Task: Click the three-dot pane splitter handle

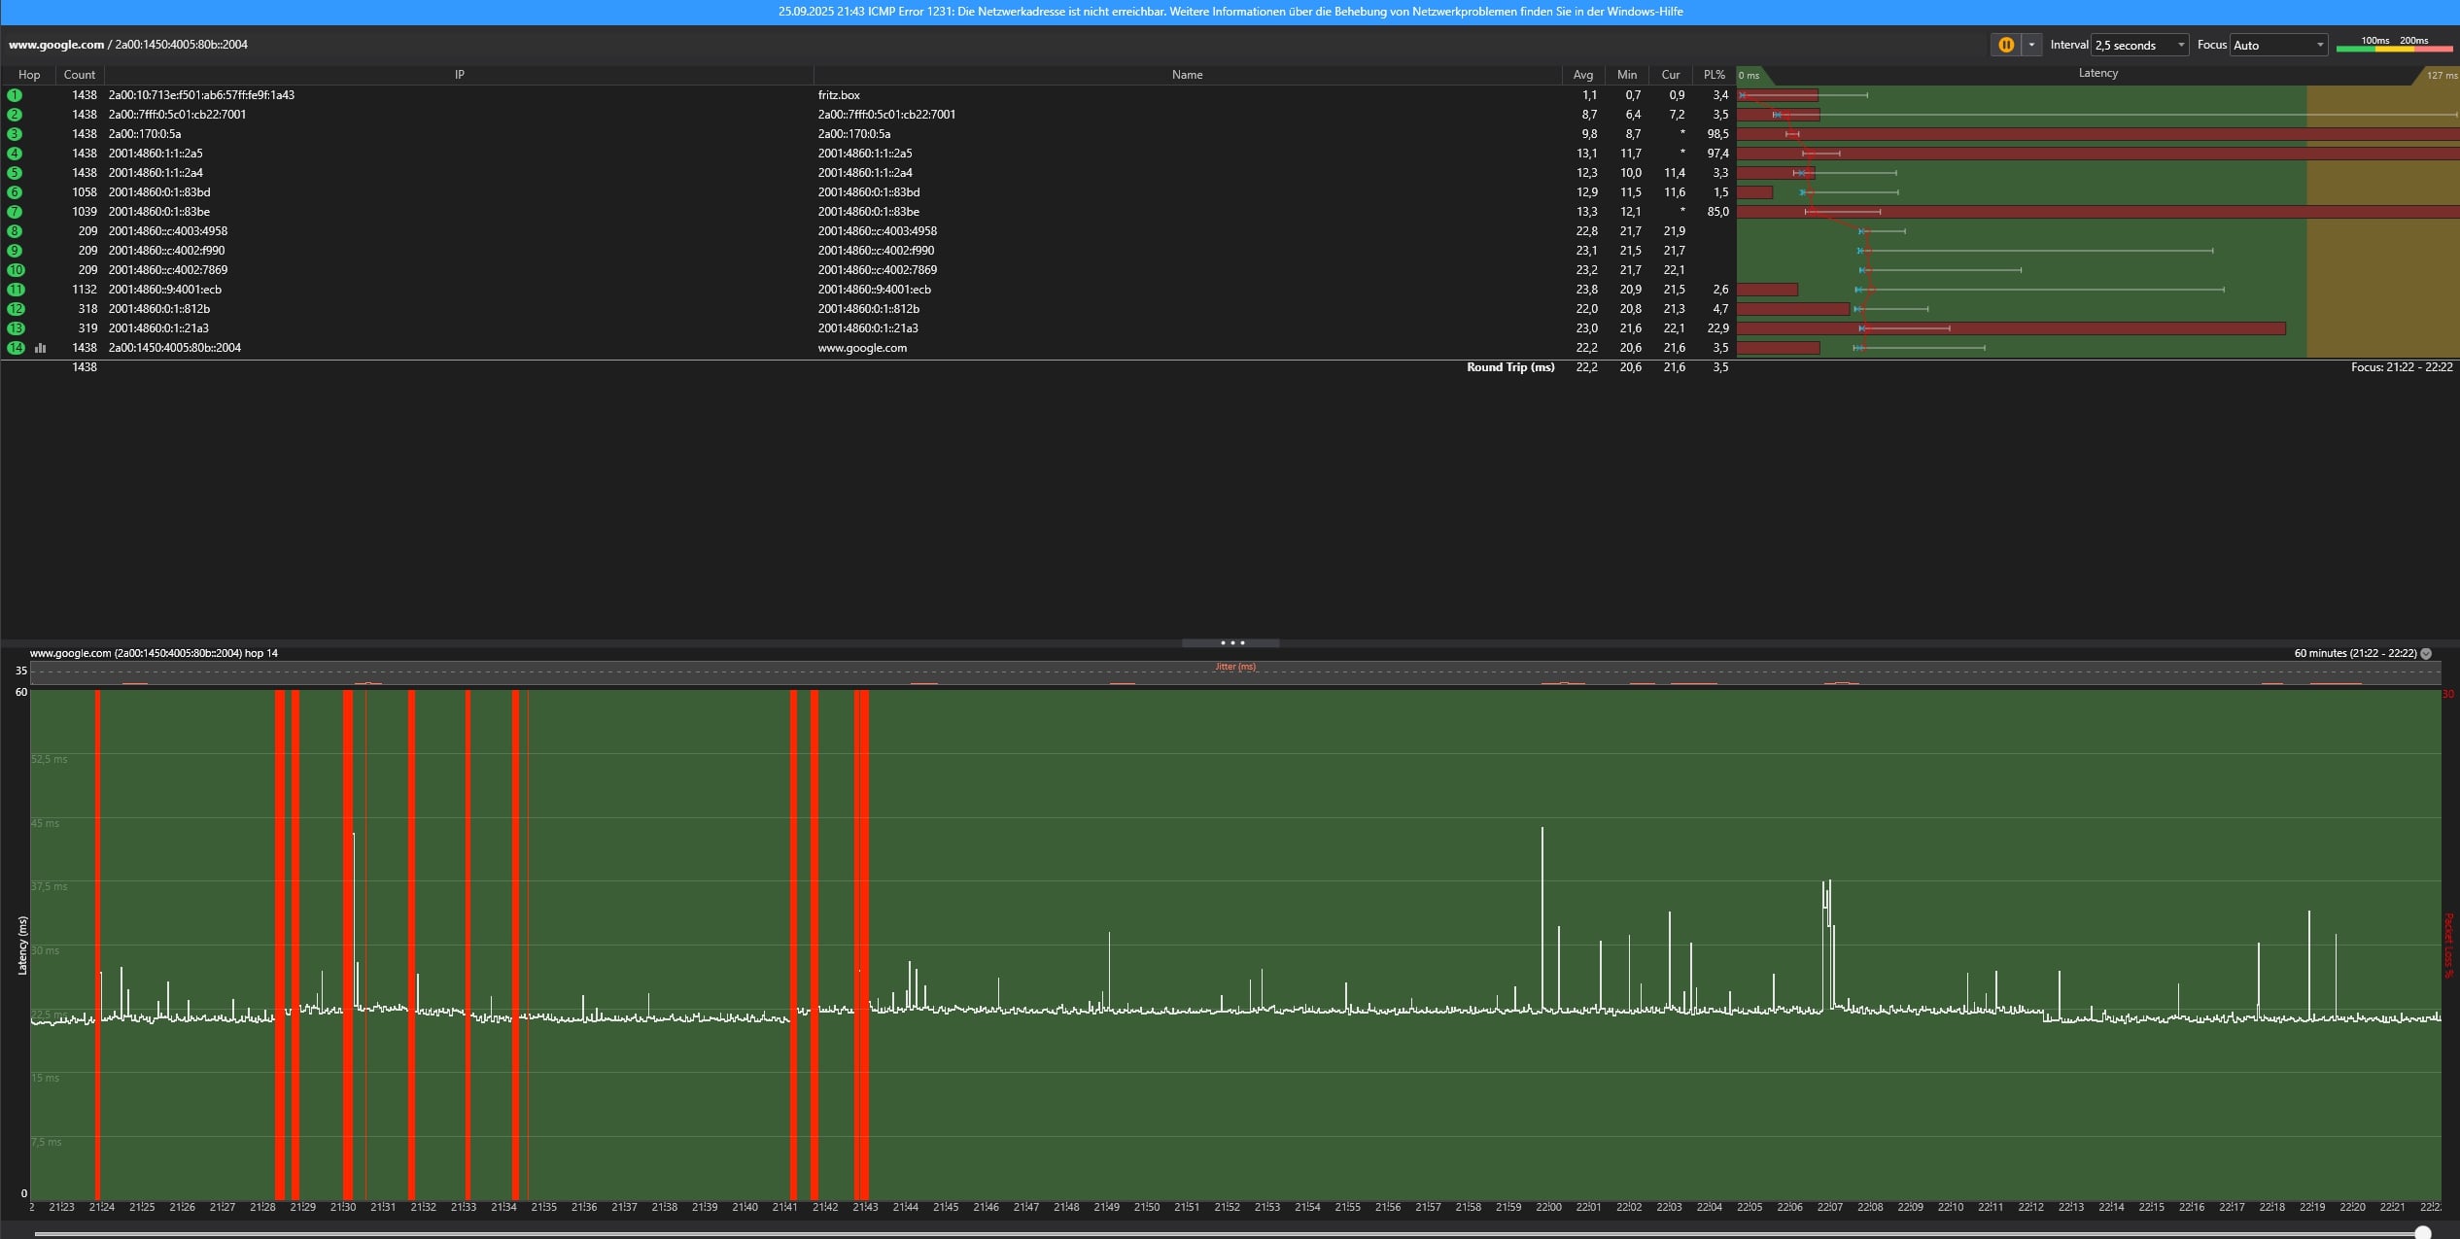Action: pyautogui.click(x=1230, y=642)
